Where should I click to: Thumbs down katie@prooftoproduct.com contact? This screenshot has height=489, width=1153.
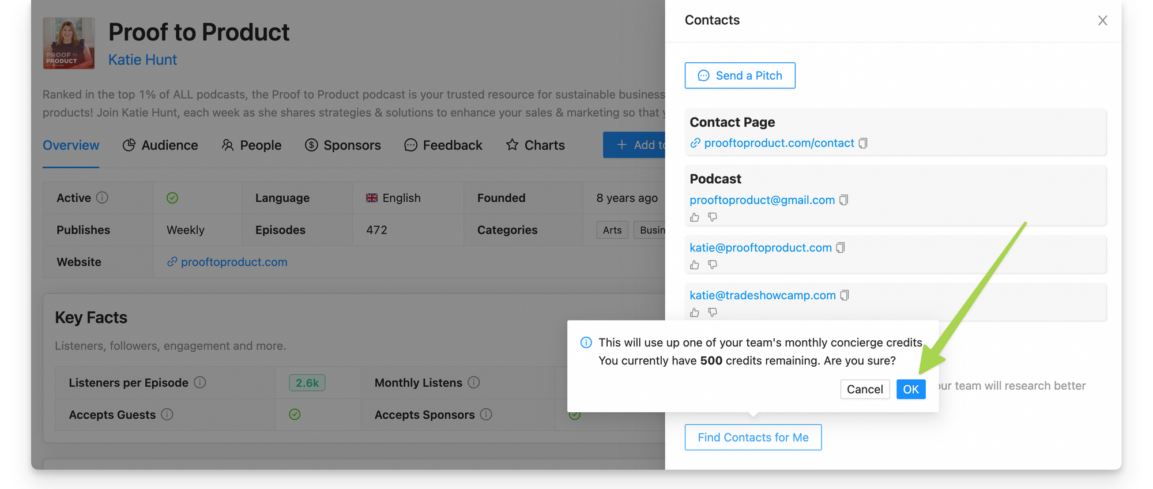pyautogui.click(x=713, y=265)
